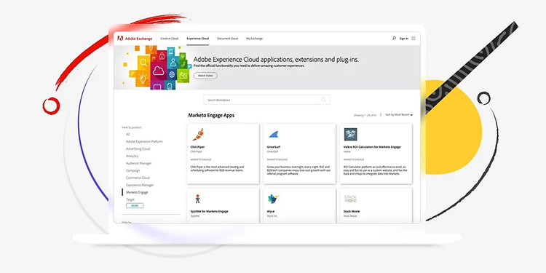Click the Search Marketplace input field
The width and height of the screenshot is (546, 273).
266,100
